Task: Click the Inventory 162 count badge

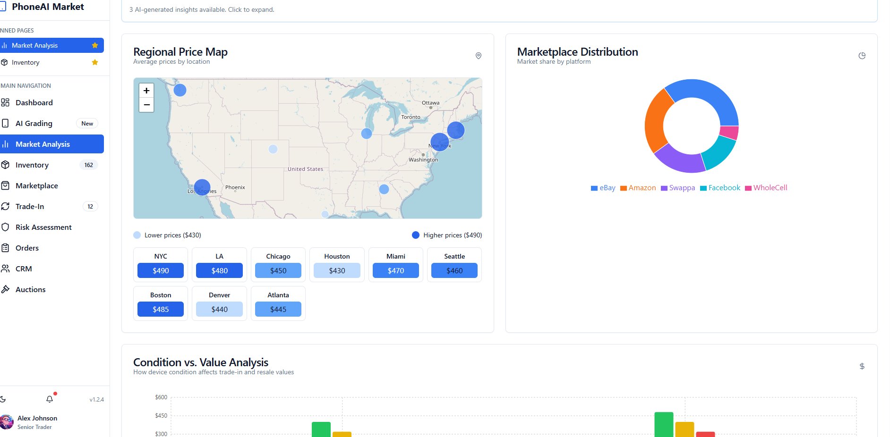Action: [89, 165]
